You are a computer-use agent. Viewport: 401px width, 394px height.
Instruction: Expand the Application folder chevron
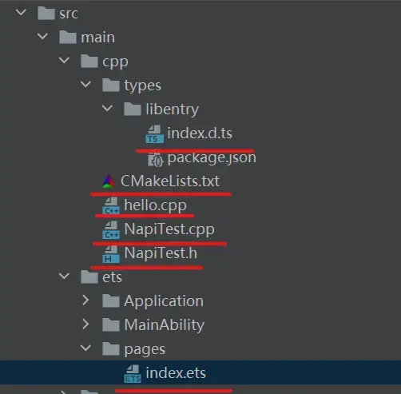pyautogui.click(x=85, y=300)
